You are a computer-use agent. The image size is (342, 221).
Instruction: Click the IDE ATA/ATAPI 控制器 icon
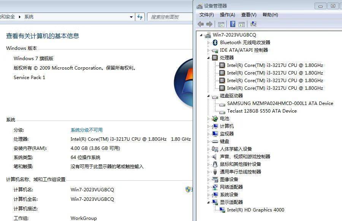[215, 51]
